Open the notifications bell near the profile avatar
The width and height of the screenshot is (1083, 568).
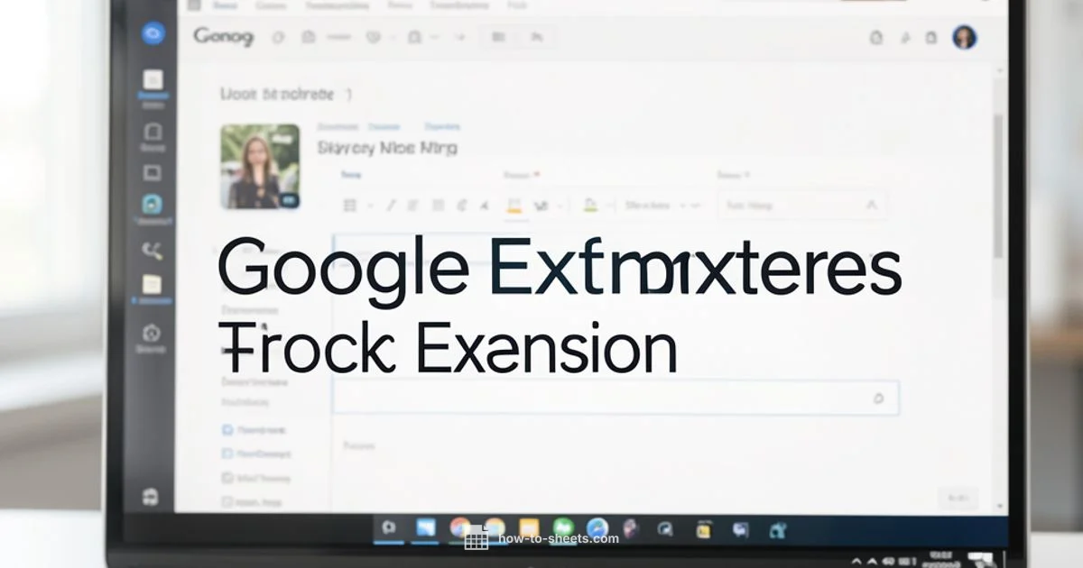(x=931, y=38)
